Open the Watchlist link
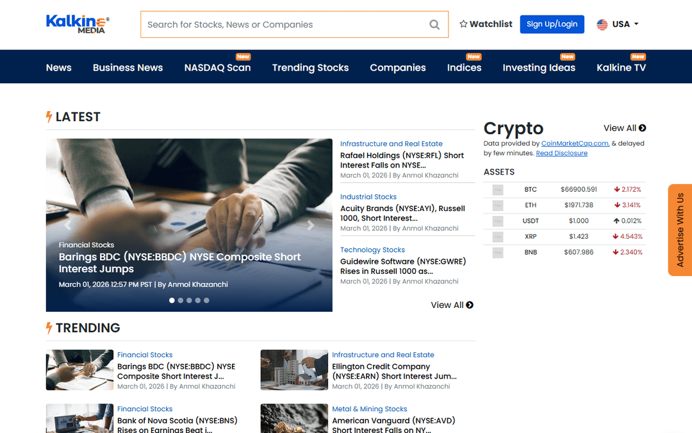The image size is (692, 433). tap(486, 24)
